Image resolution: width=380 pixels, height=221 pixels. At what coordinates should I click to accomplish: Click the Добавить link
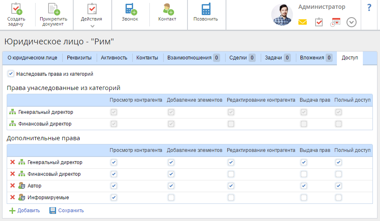tap(25, 211)
